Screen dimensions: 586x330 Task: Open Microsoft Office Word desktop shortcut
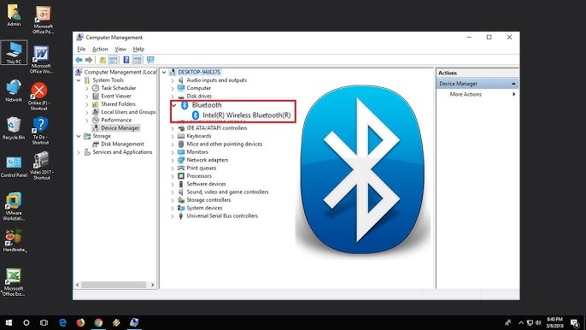(x=41, y=60)
